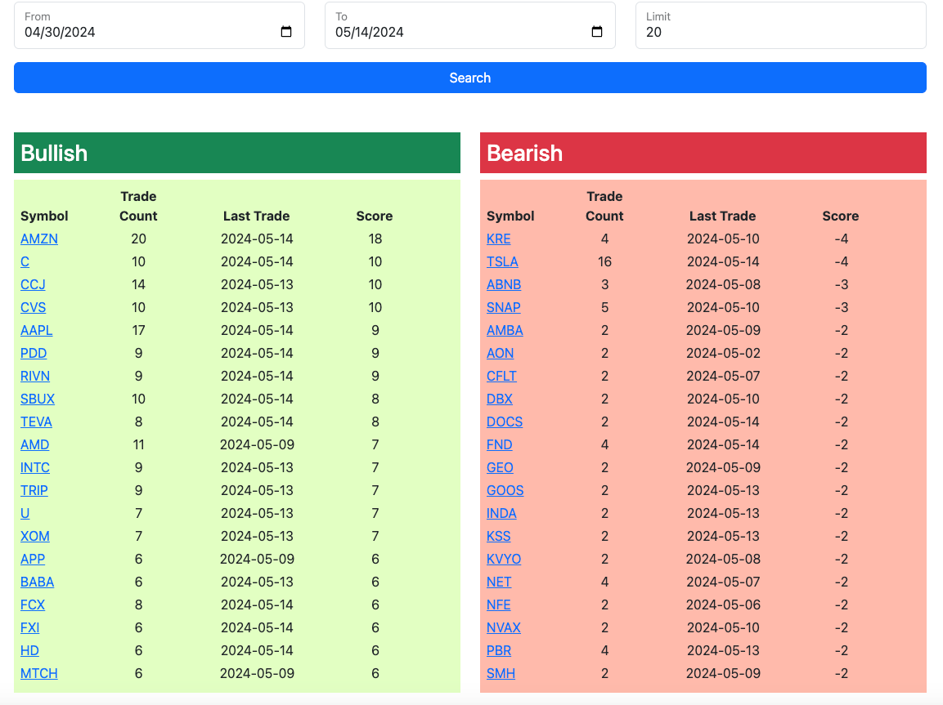Open the GOOS symbol link
The image size is (943, 705).
(x=505, y=490)
